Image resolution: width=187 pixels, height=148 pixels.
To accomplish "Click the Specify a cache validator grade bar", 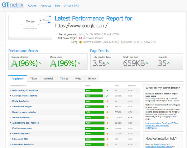I will [x=94, y=112].
